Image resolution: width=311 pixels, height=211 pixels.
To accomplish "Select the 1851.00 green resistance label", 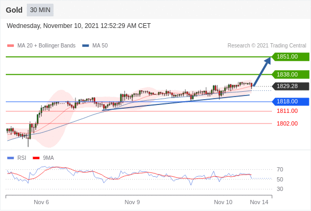I will pyautogui.click(x=290, y=57).
